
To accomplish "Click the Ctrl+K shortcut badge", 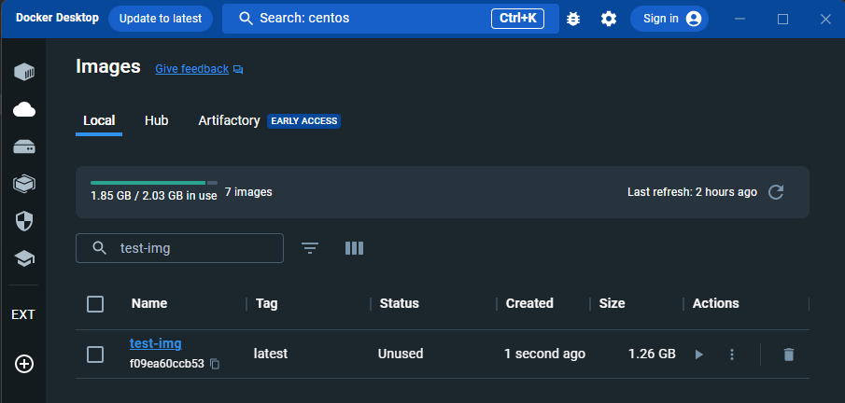I will click(x=517, y=19).
